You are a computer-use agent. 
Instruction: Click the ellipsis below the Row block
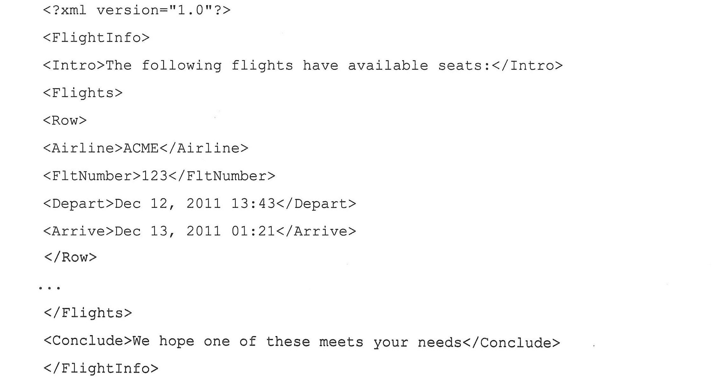49,288
